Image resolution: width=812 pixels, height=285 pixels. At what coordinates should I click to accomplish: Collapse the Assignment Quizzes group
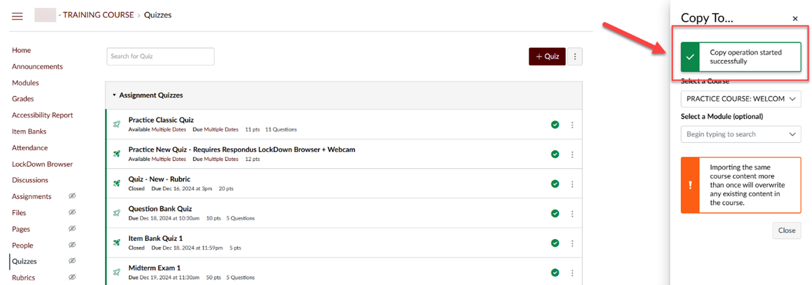[147, 95]
